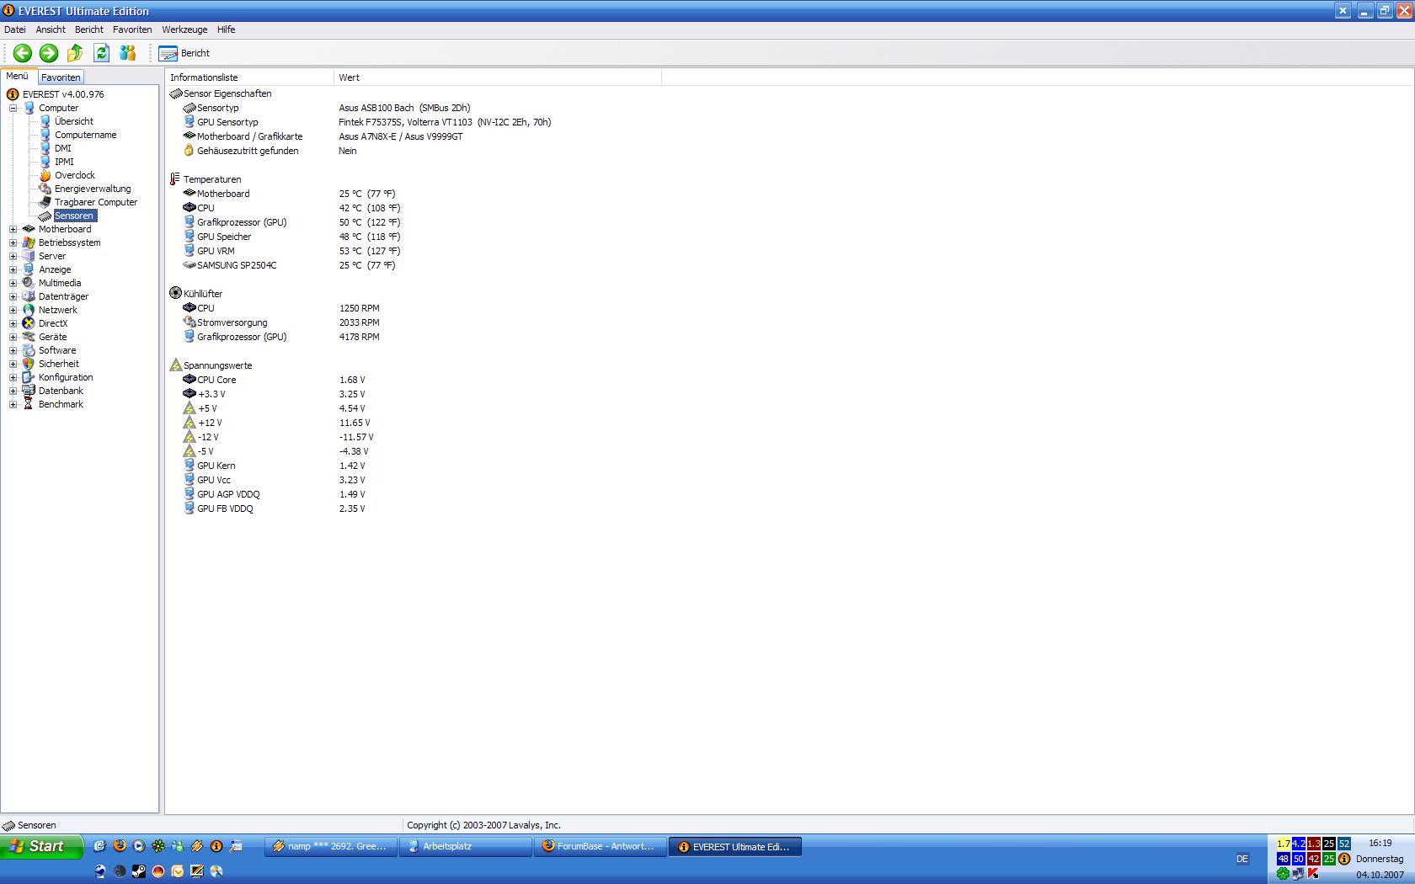Click the Sicherheit shield icon
The image size is (1415, 884).
[x=29, y=364]
